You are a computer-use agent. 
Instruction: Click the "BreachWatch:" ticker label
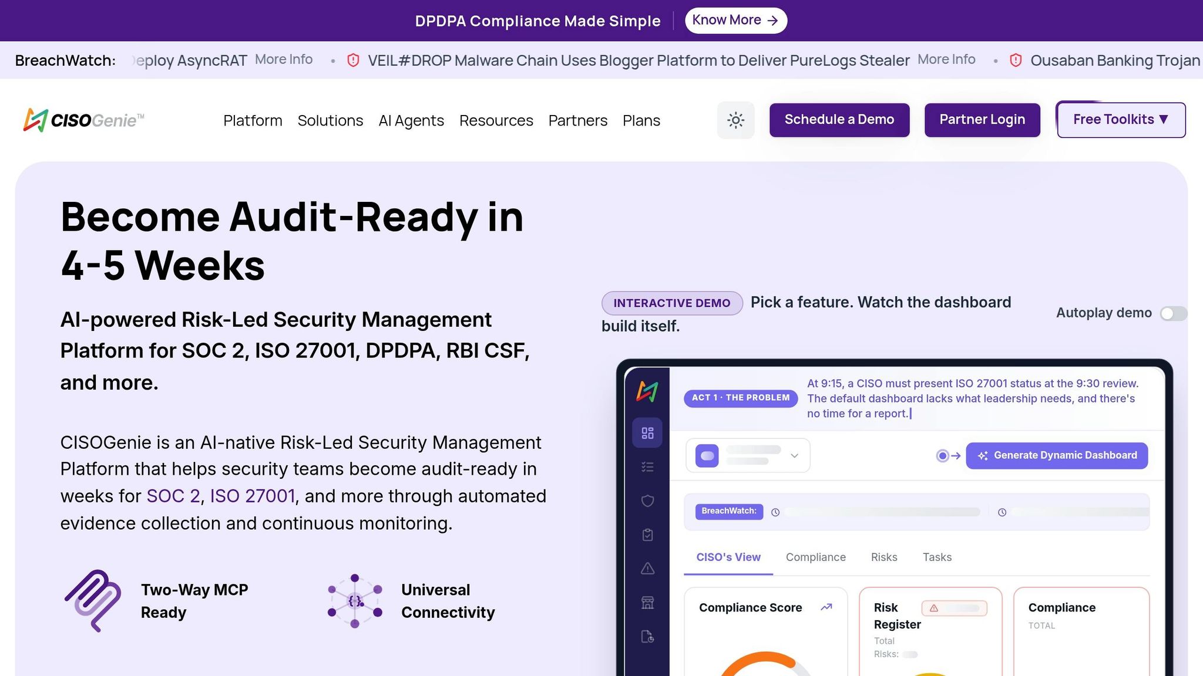tap(65, 60)
